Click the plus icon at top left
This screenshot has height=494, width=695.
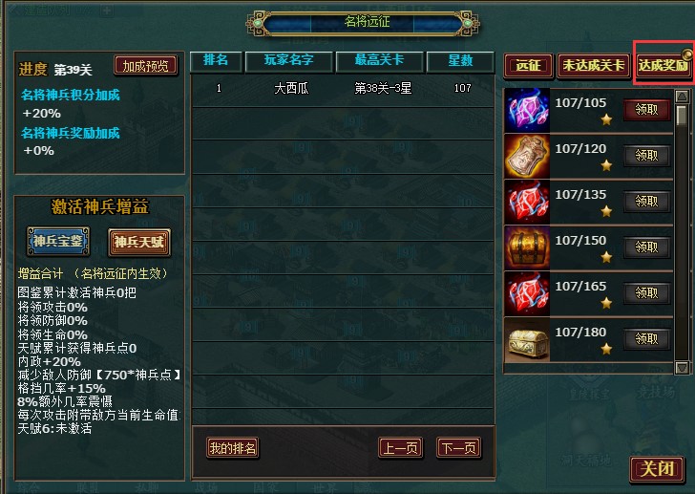click(x=106, y=10)
